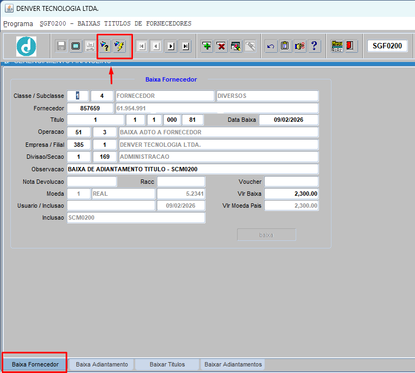Click the Observacao text field
Screen dimensions: 415x373
click(x=192, y=169)
